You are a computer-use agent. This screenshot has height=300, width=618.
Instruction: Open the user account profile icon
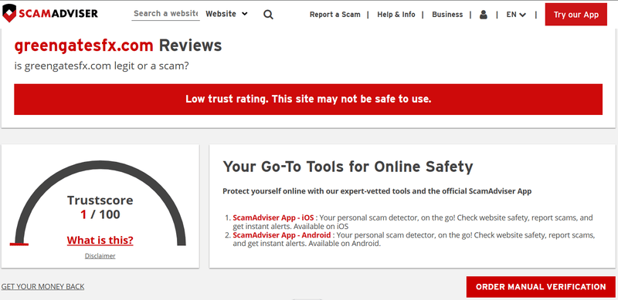484,15
